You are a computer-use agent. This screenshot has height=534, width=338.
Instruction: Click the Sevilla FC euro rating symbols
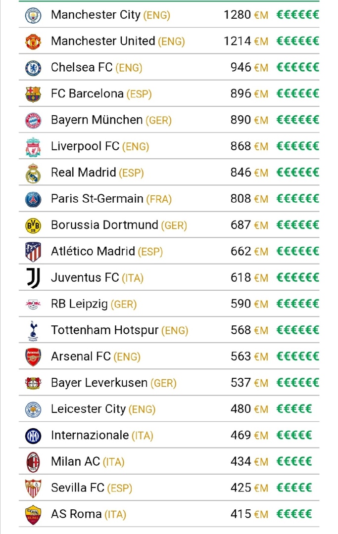point(293,488)
